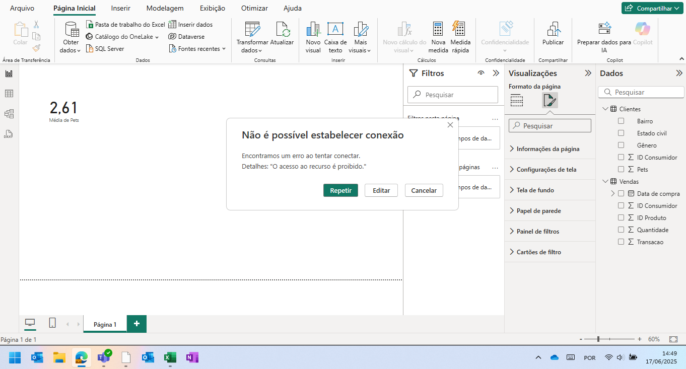Check the Gênero field

pyautogui.click(x=621, y=145)
